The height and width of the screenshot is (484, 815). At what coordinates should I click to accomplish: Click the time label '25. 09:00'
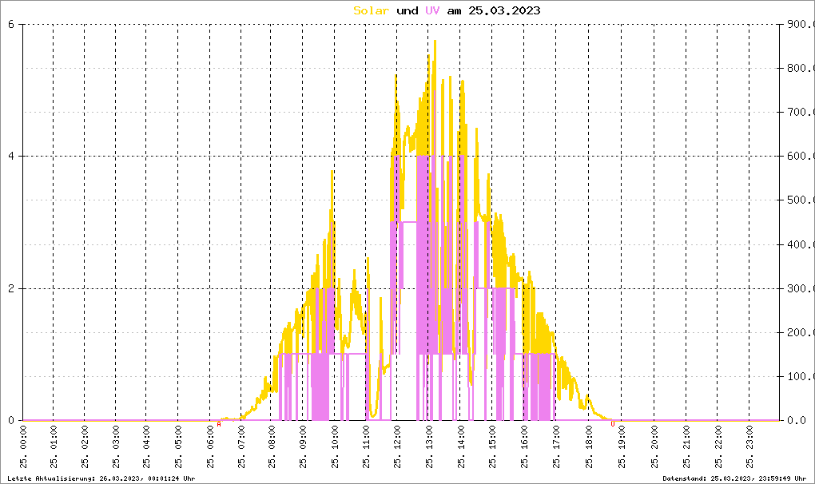(304, 447)
